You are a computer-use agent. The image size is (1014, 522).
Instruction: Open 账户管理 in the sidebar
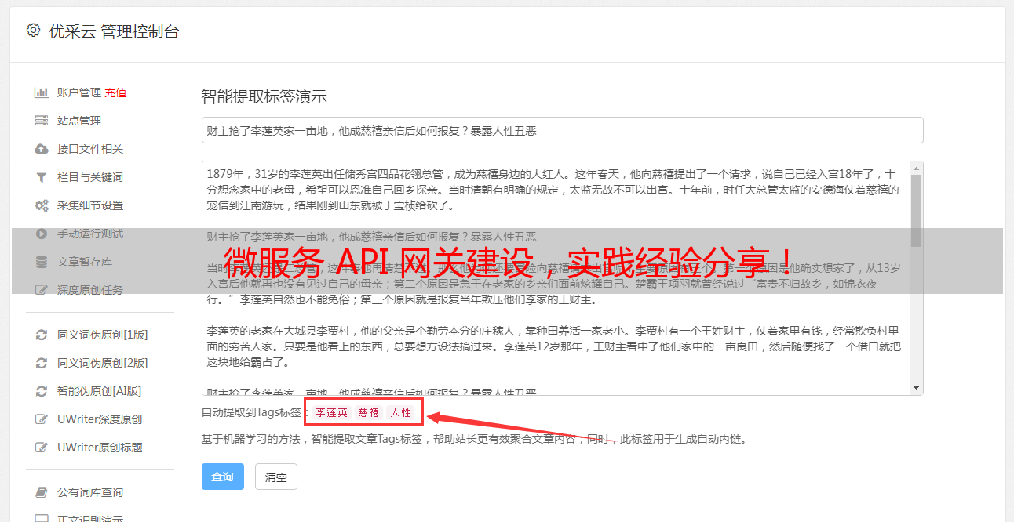79,92
